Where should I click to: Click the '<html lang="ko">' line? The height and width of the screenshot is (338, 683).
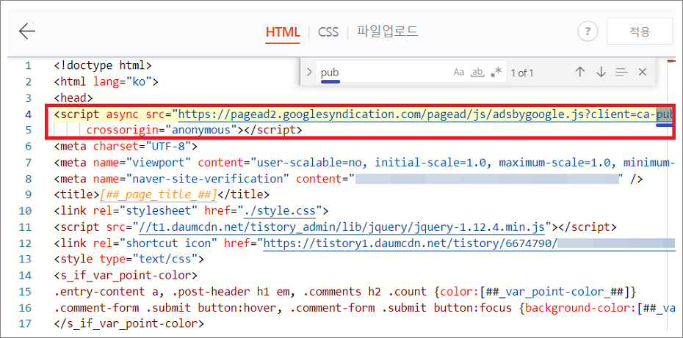click(x=106, y=82)
